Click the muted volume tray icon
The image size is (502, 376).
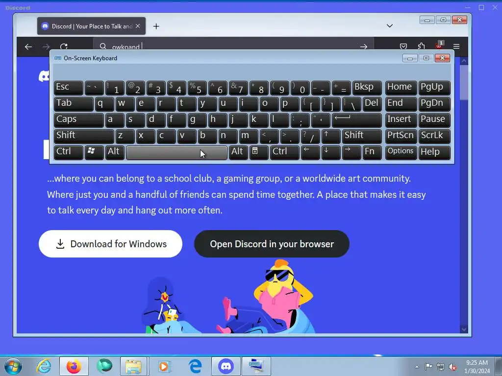[452, 367]
